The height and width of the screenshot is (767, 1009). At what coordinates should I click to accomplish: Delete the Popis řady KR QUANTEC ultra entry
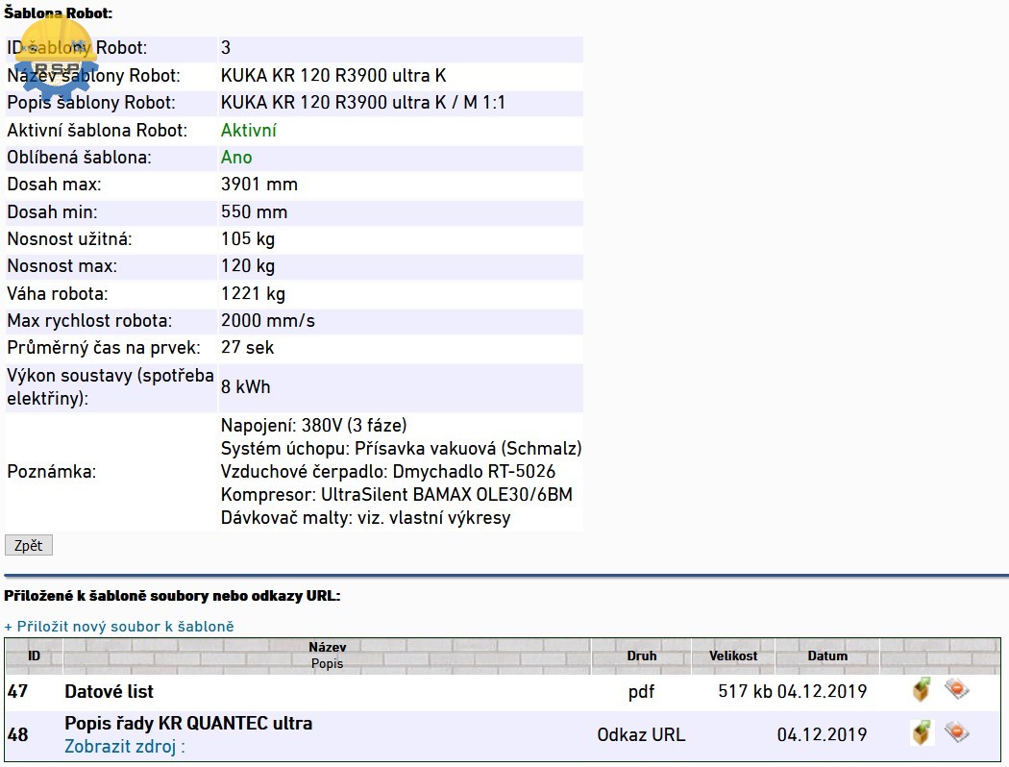pyautogui.click(x=957, y=732)
